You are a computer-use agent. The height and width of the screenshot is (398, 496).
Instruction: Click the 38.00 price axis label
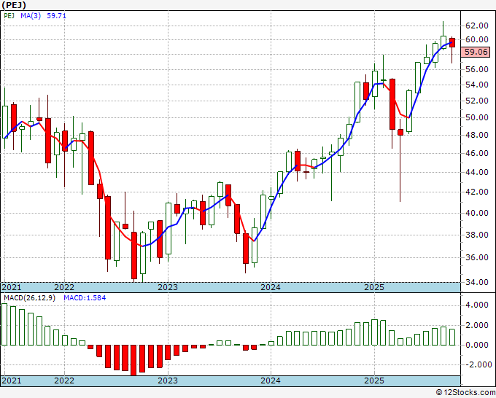click(x=477, y=235)
